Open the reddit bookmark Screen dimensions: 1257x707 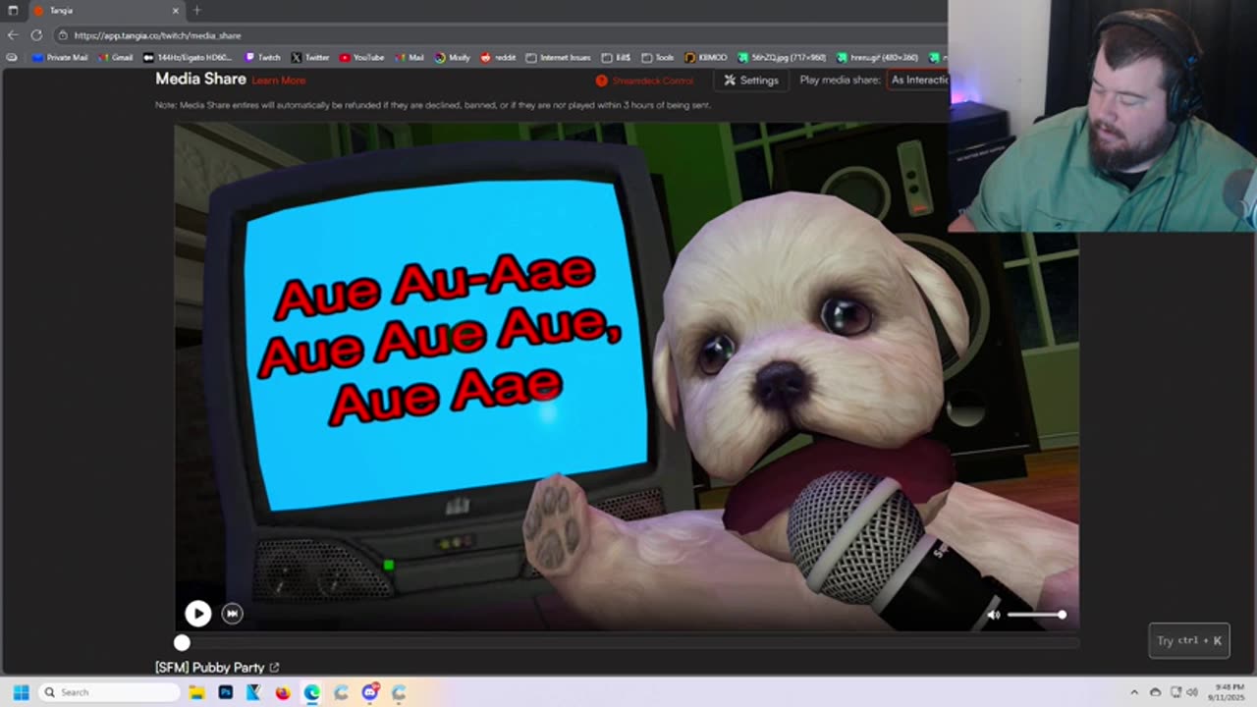tap(498, 58)
